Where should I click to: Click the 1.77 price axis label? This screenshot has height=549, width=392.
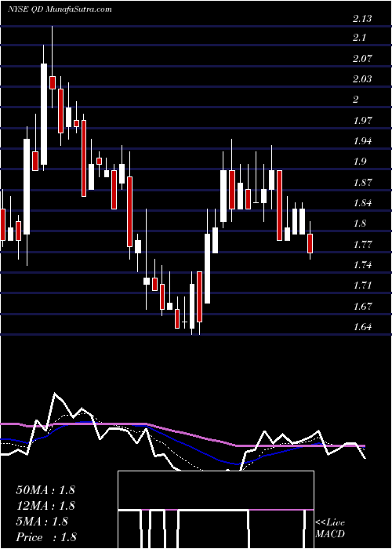click(362, 245)
